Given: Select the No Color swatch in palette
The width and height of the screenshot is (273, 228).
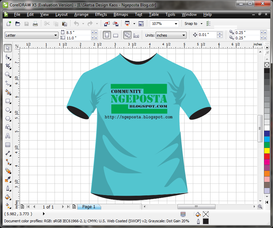Looking at the screenshot, I should click(267, 65).
